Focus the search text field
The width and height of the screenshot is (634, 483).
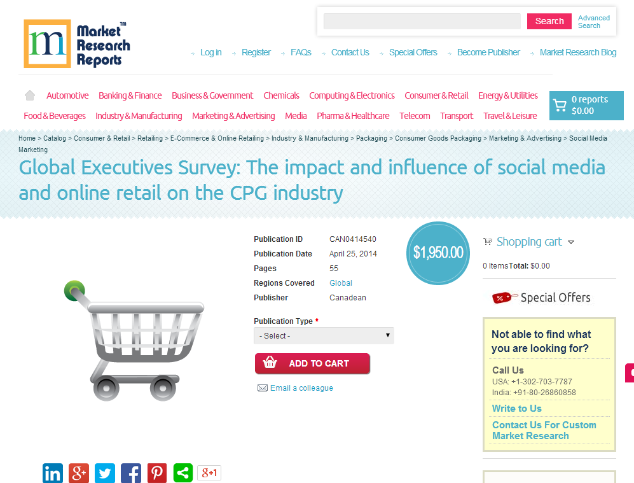422,21
